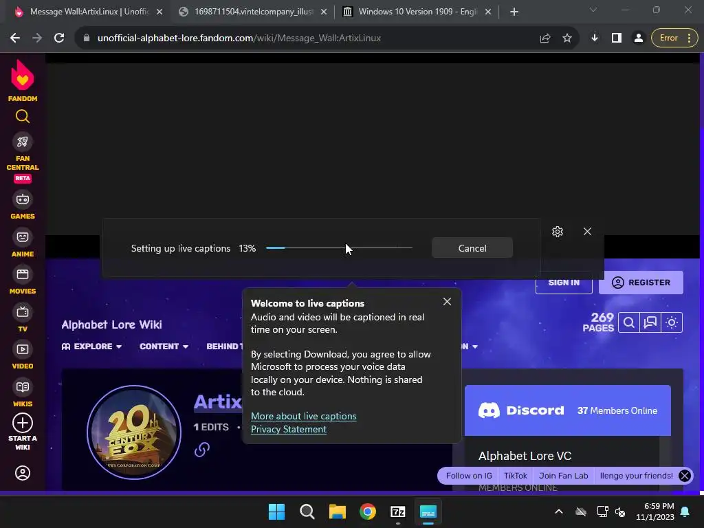Click the Error update button in Chrome
This screenshot has height=528, width=704.
(674, 38)
